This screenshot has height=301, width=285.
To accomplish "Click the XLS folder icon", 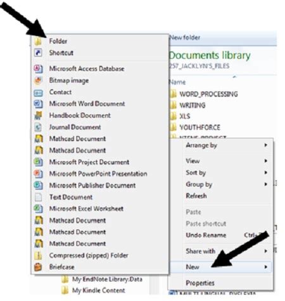I will [174, 116].
